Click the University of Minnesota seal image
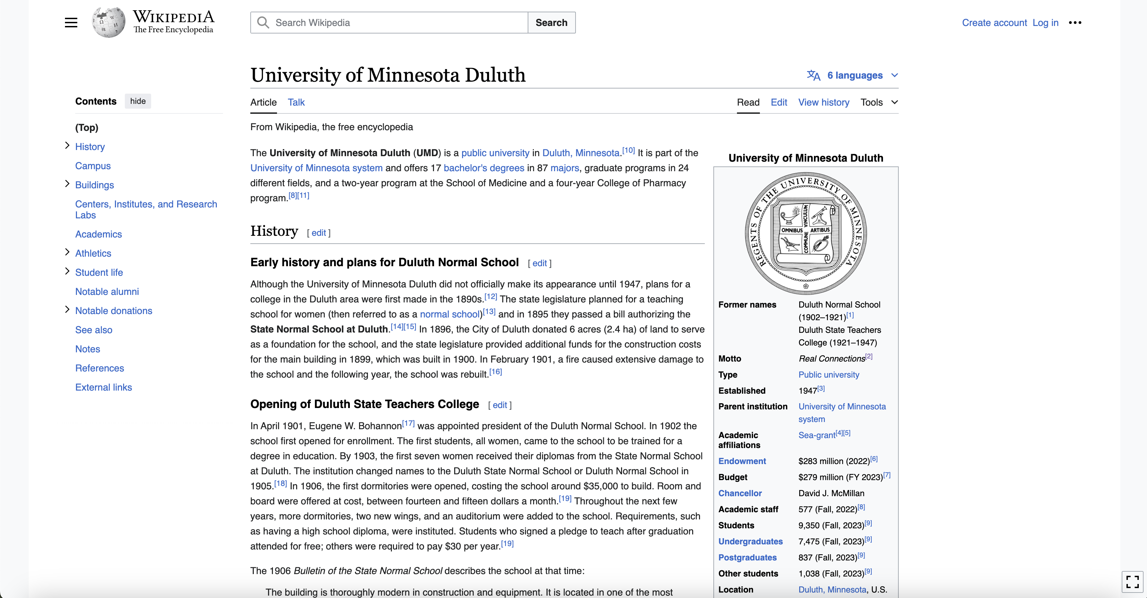 pos(805,233)
